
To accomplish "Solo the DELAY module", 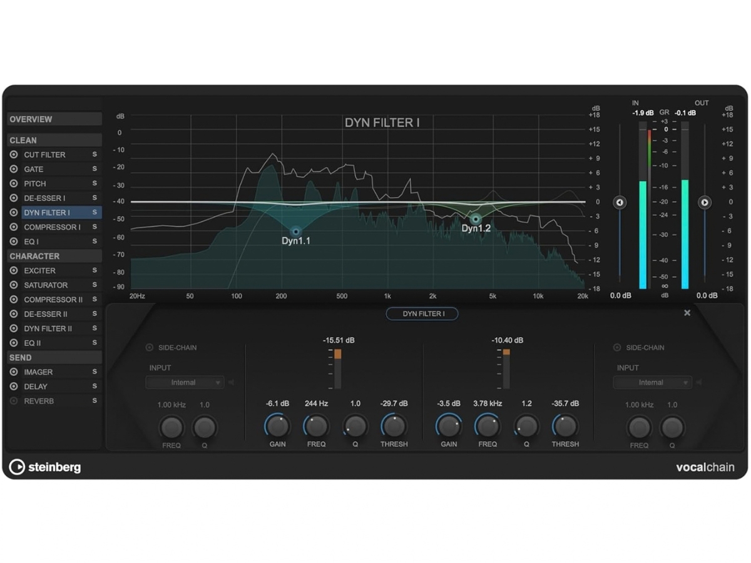I will click(95, 386).
